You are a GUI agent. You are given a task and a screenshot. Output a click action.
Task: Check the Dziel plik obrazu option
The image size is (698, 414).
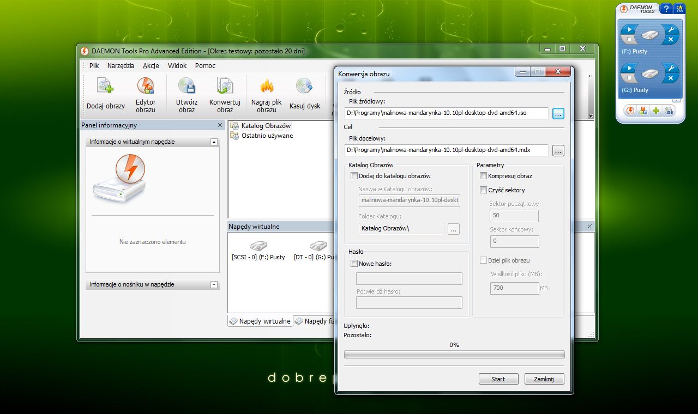[483, 260]
